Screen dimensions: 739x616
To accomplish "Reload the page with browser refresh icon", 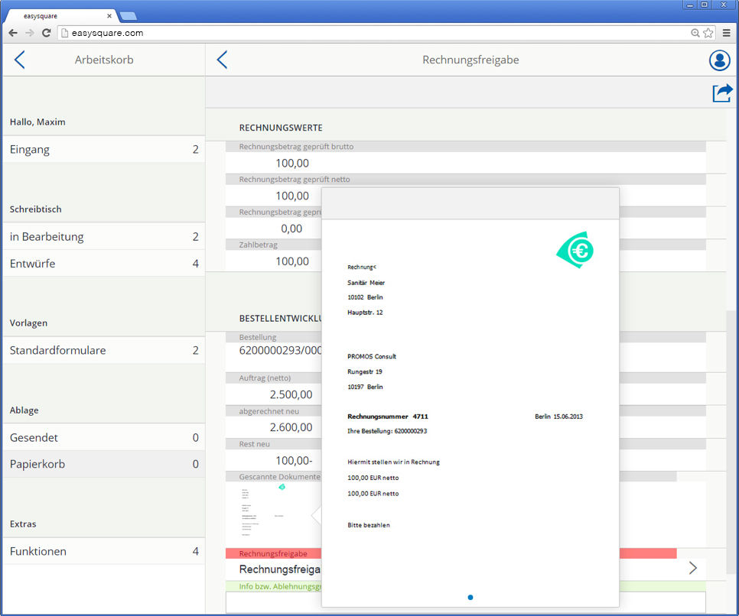I will pos(46,33).
